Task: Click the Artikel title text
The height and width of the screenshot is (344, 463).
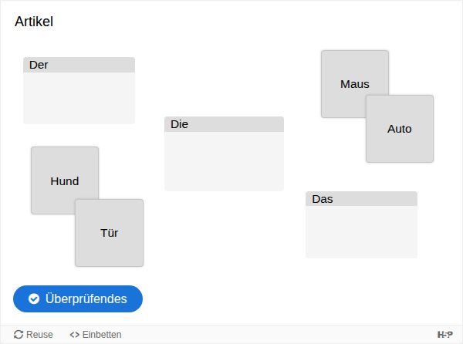Action: click(x=34, y=22)
